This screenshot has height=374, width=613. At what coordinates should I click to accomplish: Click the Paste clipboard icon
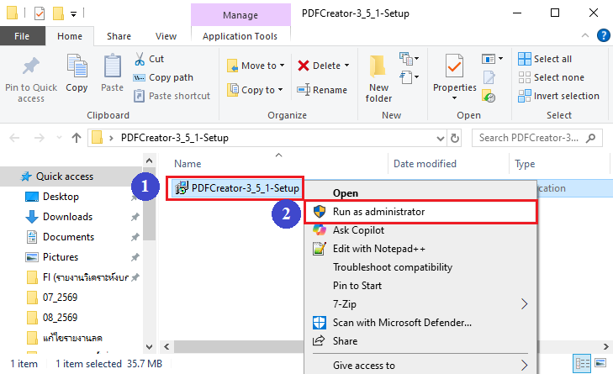(x=112, y=66)
